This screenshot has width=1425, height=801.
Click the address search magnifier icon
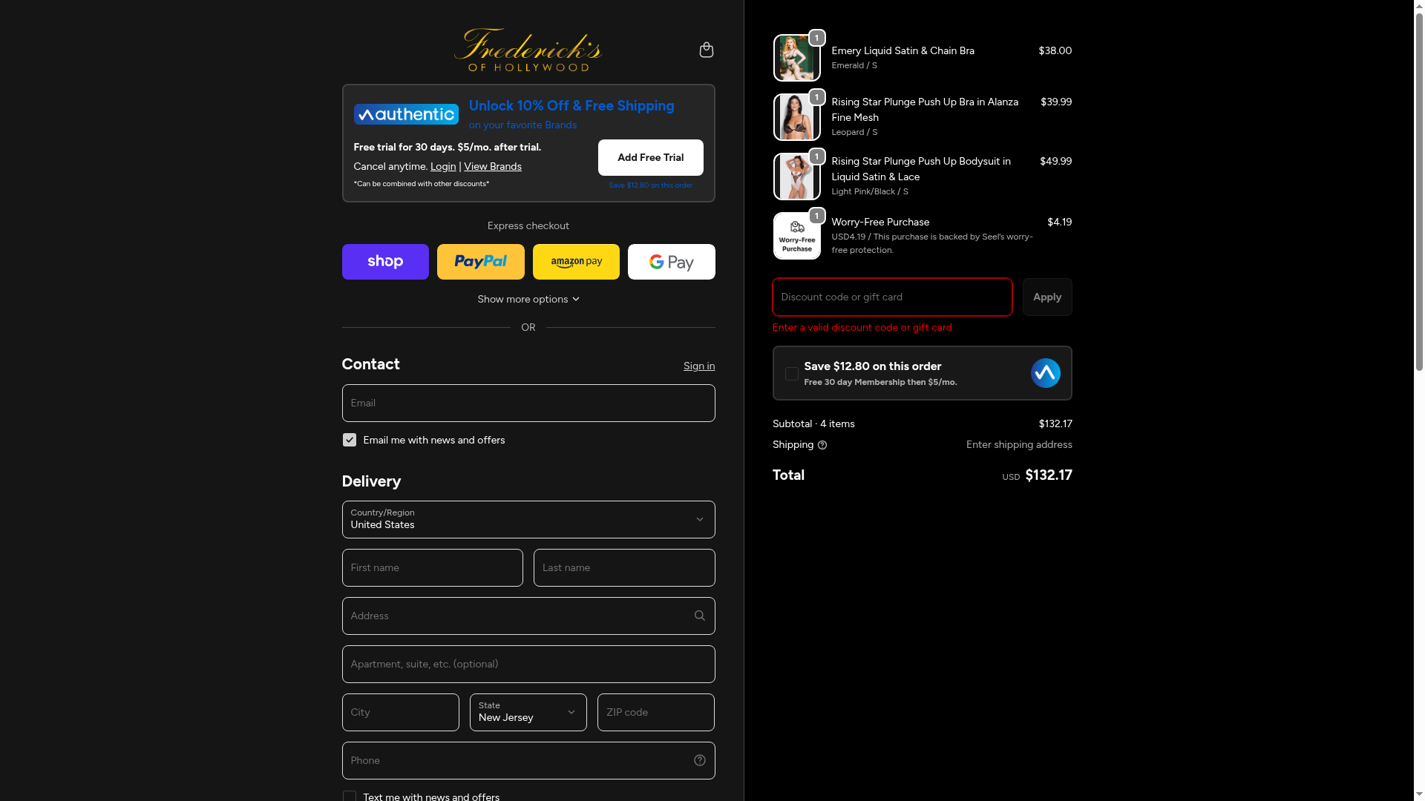pyautogui.click(x=699, y=616)
